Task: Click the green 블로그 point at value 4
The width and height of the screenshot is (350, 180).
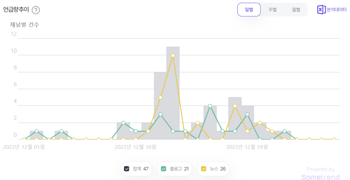Action: pos(210,106)
